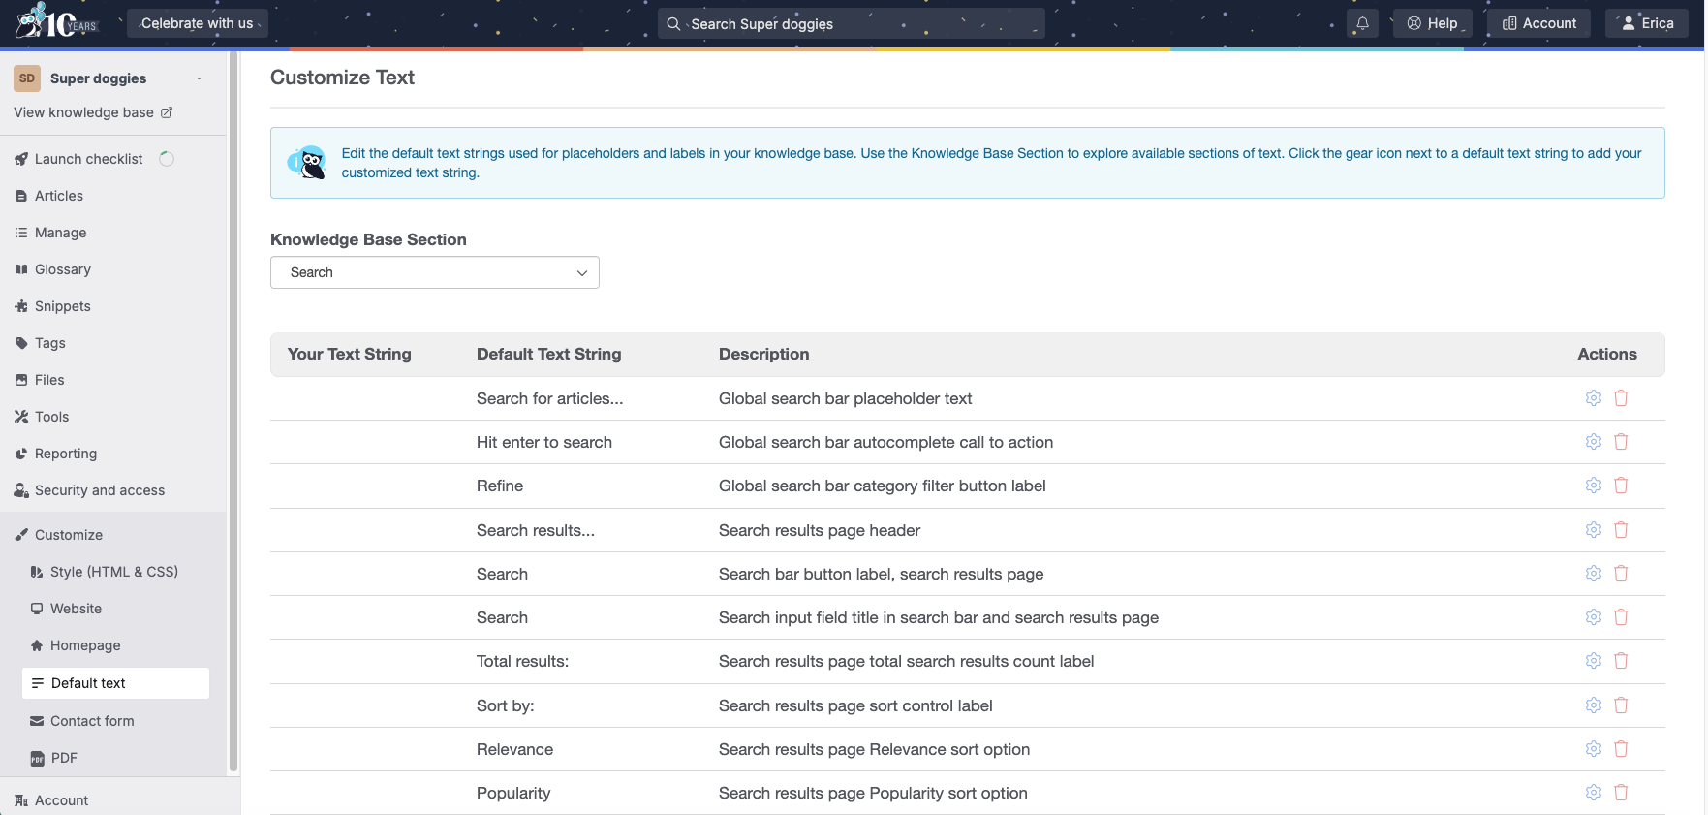
Task: Click gear icon for 'Search for articles...' row
Action: point(1594,398)
